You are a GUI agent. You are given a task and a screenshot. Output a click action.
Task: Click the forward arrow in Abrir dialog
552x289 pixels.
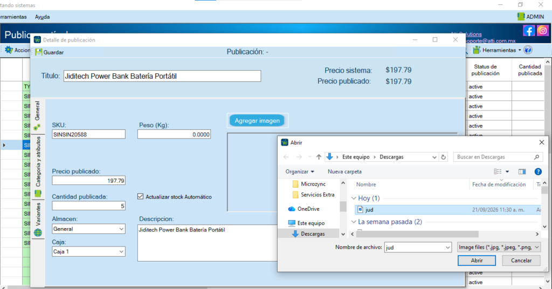tap(299, 157)
